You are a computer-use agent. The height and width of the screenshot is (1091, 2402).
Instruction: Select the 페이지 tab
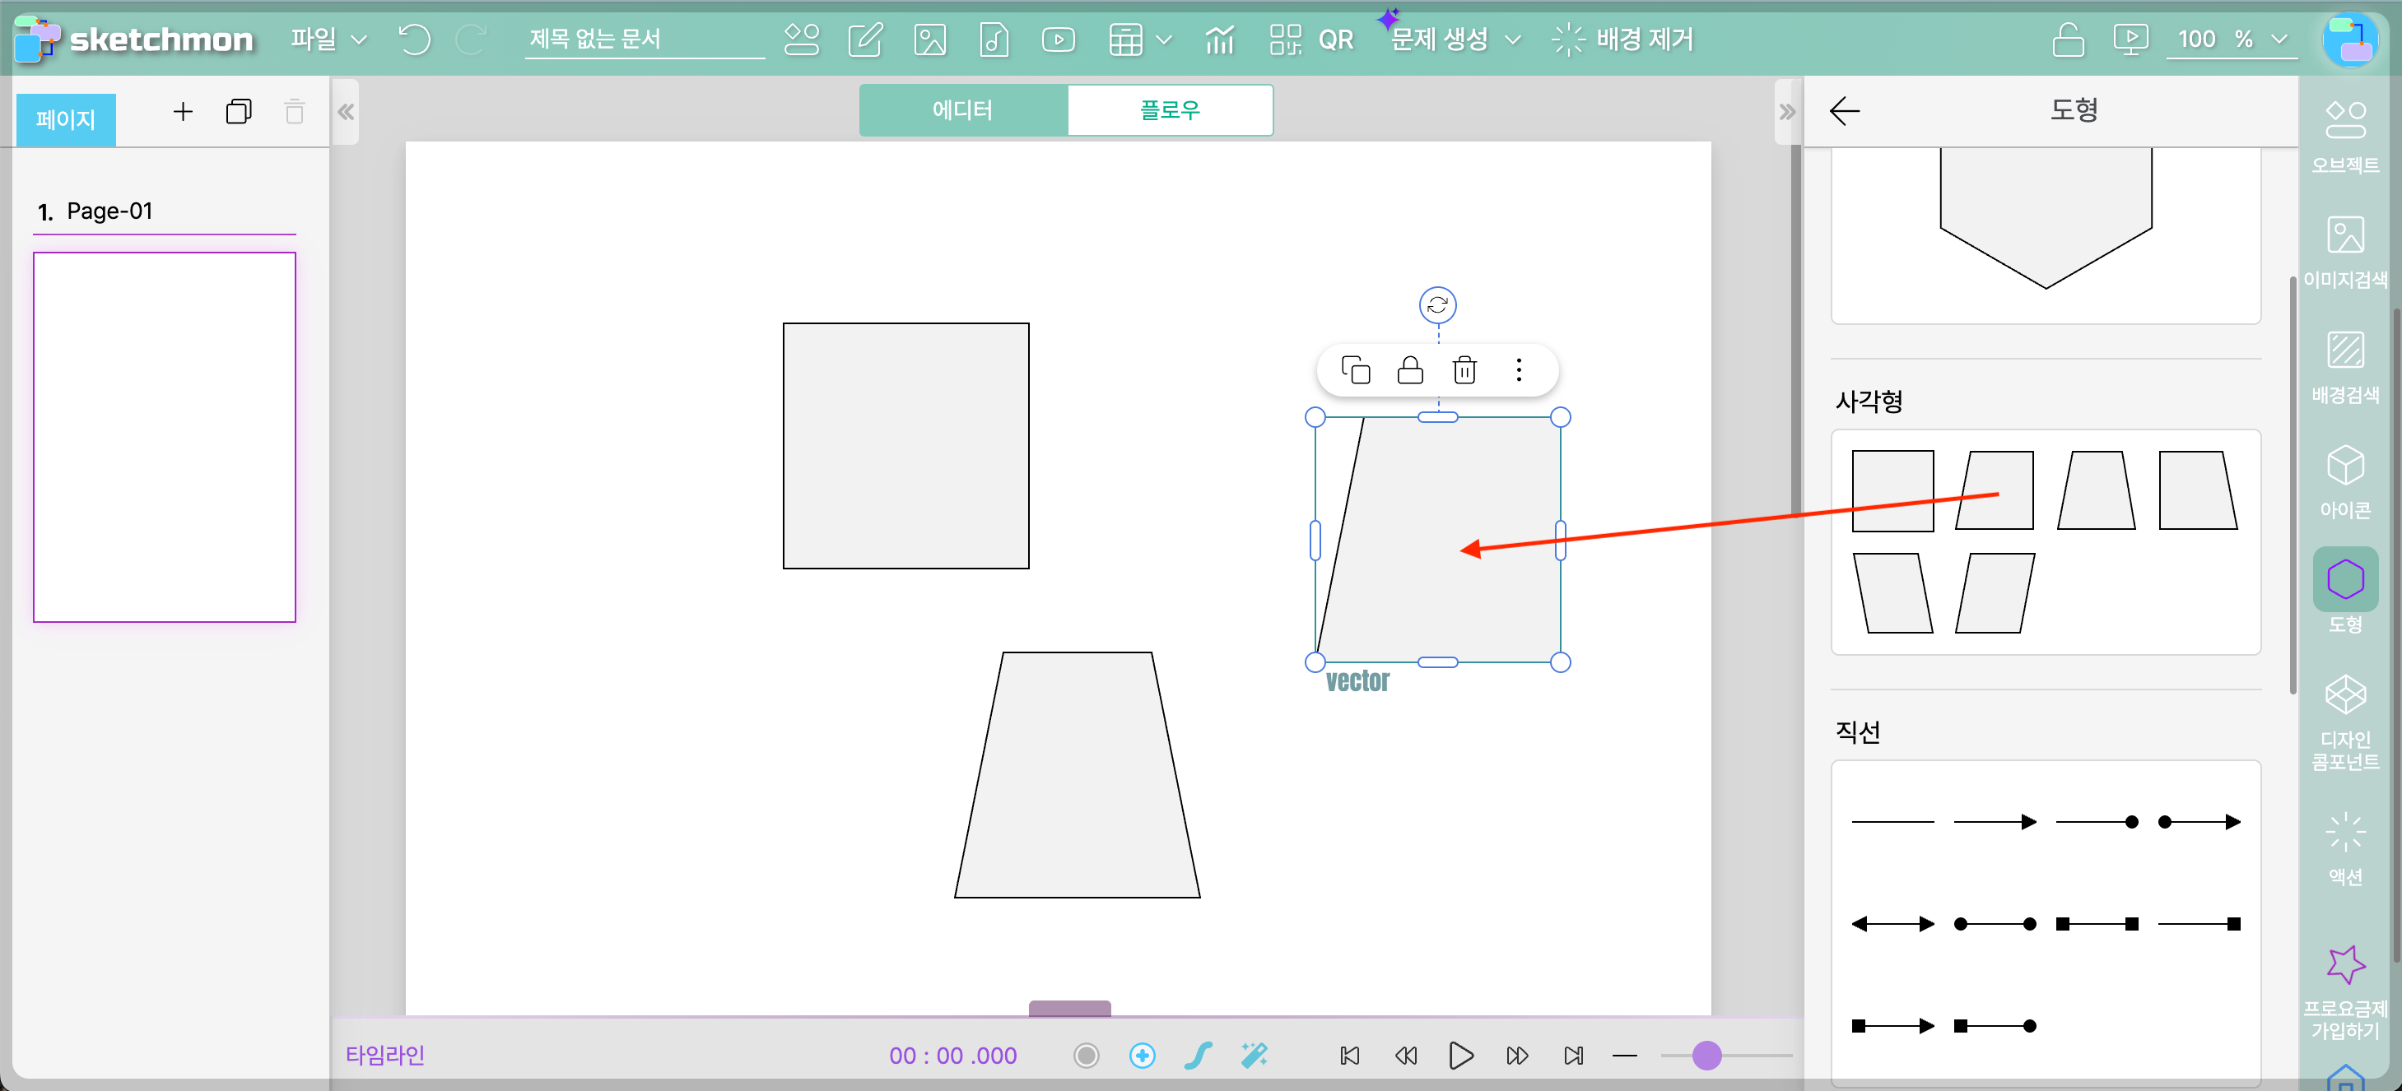pyautogui.click(x=65, y=119)
